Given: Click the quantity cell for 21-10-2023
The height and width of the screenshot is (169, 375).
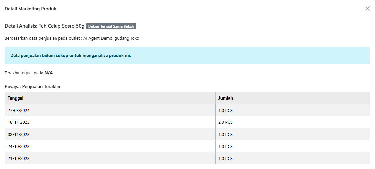Looking at the screenshot, I should point(225,158).
